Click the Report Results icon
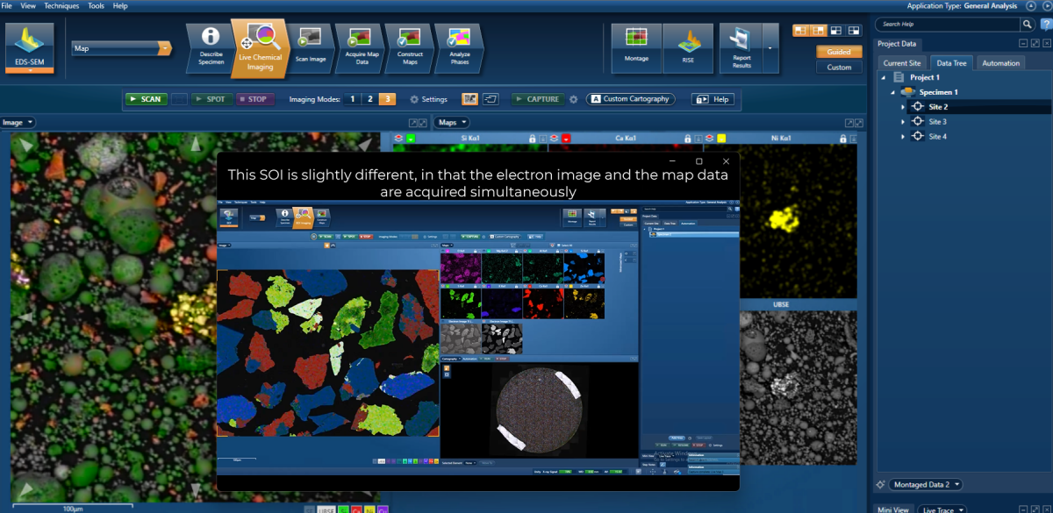Screen dimensions: 1053x513 [741, 46]
